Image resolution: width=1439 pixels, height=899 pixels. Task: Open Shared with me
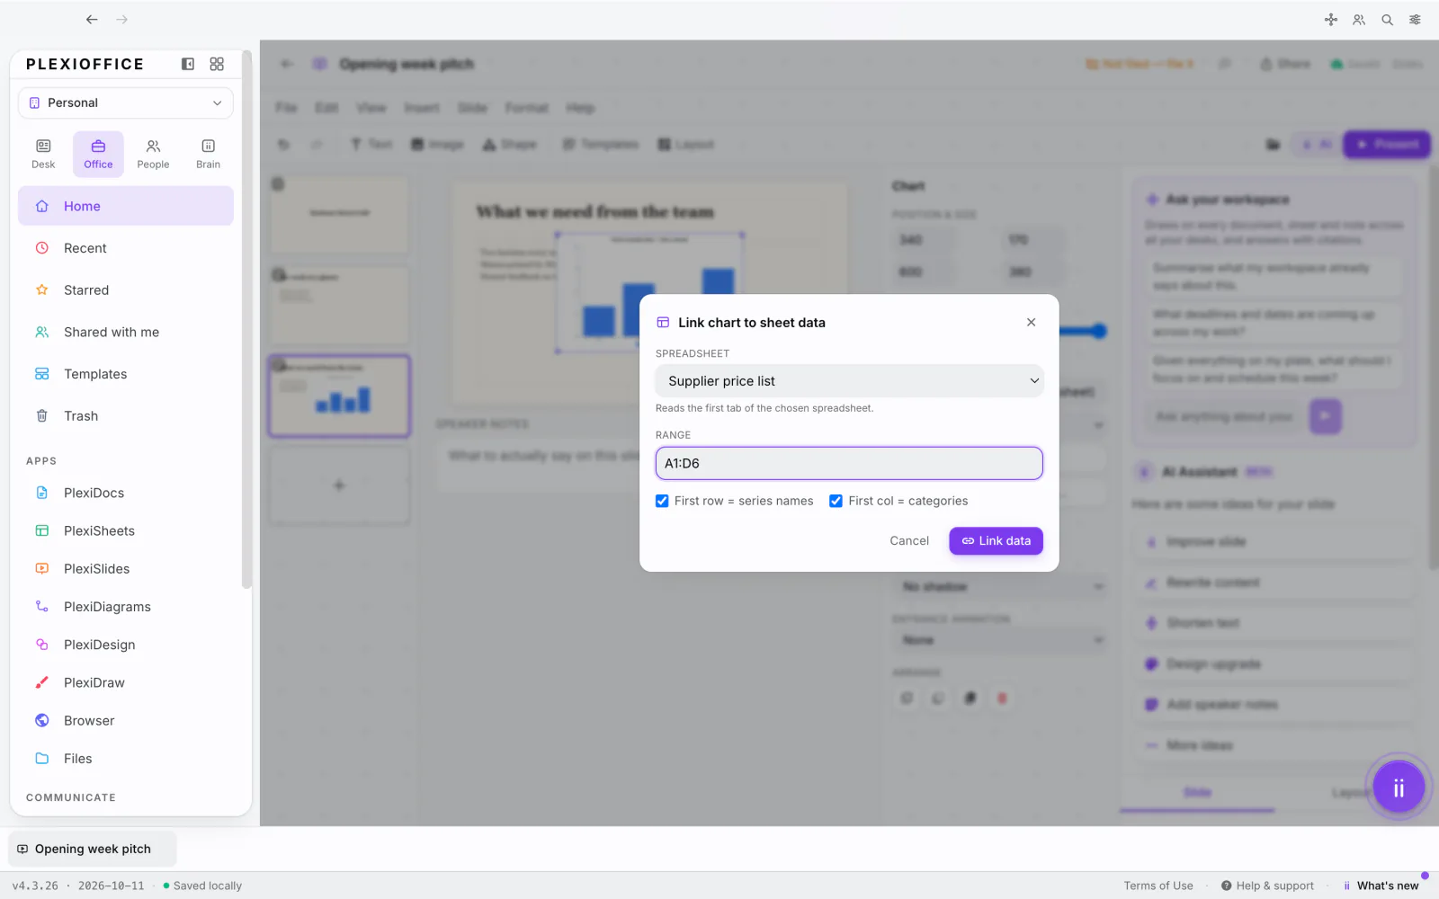point(126,332)
